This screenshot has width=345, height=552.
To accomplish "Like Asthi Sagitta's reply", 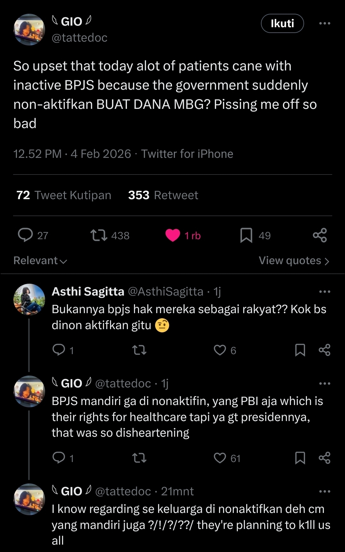I will [x=220, y=350].
